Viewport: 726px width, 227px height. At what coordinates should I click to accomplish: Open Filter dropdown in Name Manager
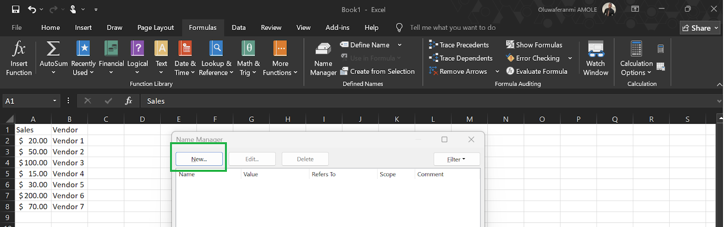(456, 159)
